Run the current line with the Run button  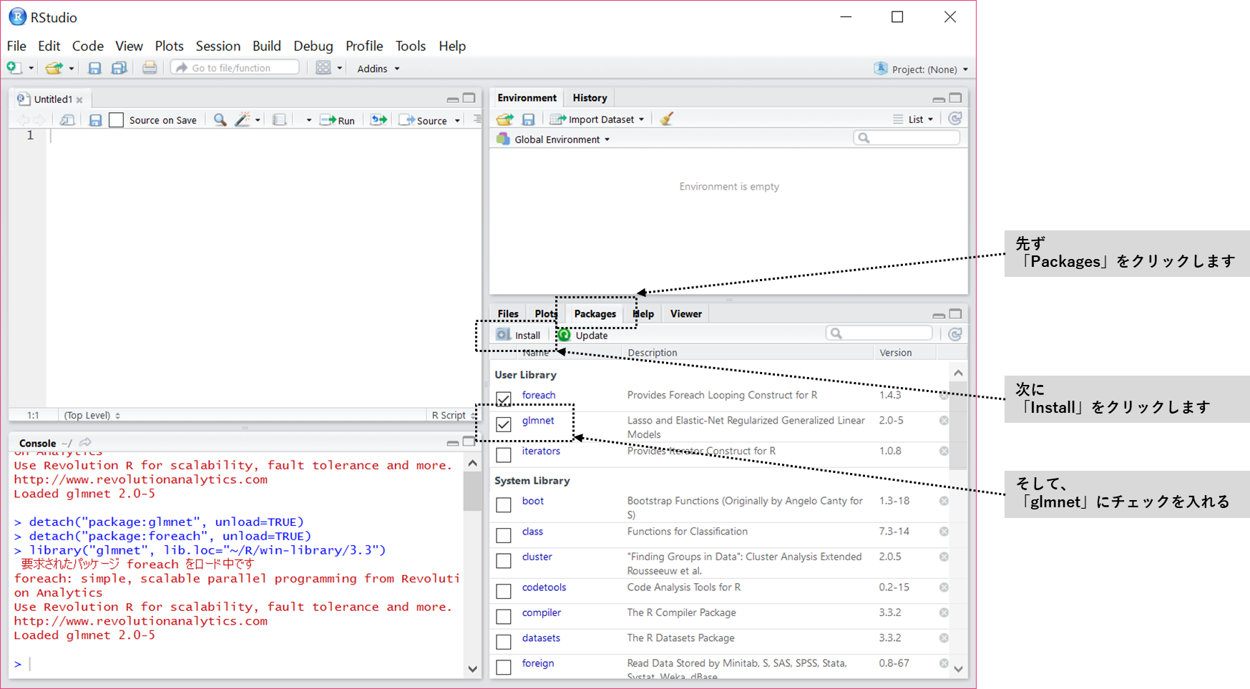pyautogui.click(x=338, y=120)
